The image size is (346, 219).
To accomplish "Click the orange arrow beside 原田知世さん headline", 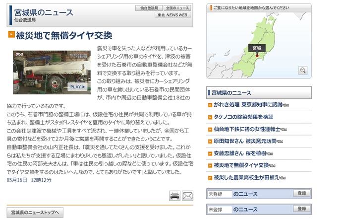I will 210,142.
